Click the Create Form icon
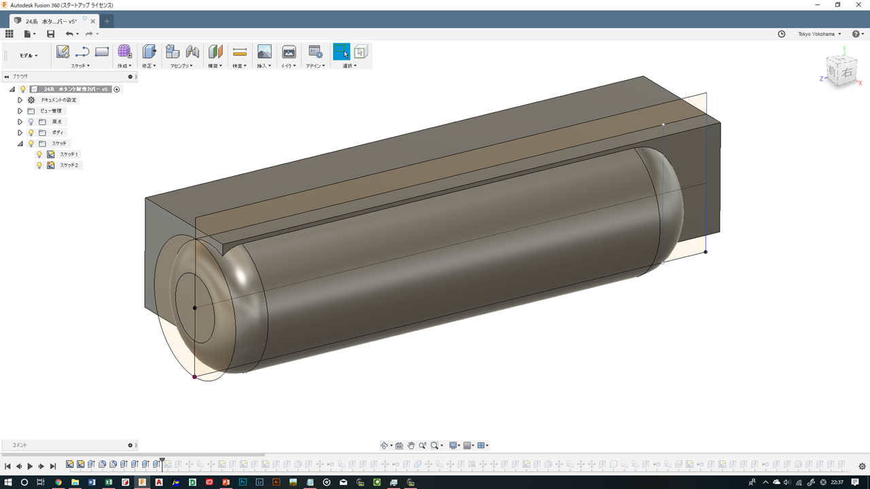 (x=125, y=52)
